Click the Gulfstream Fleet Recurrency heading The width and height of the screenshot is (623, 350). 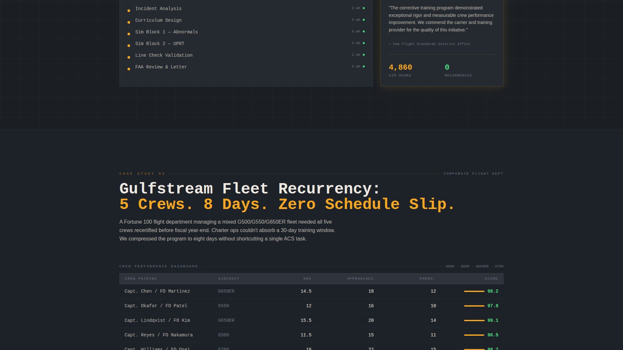[x=249, y=189]
